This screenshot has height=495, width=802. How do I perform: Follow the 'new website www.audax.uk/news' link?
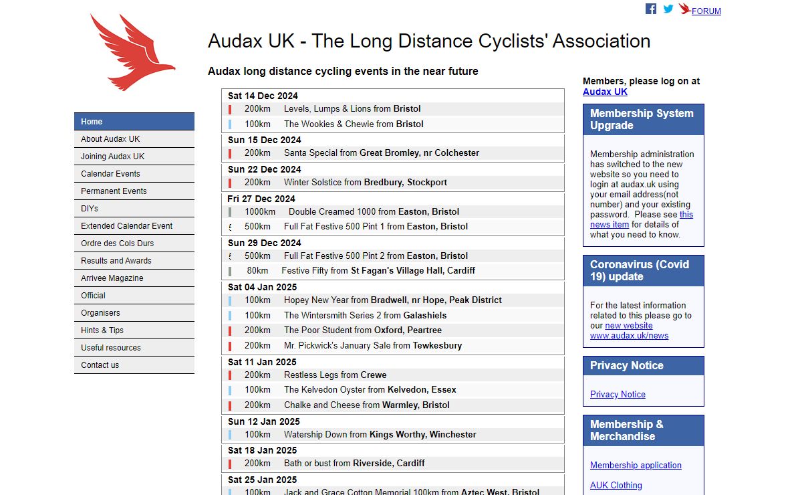(x=629, y=330)
